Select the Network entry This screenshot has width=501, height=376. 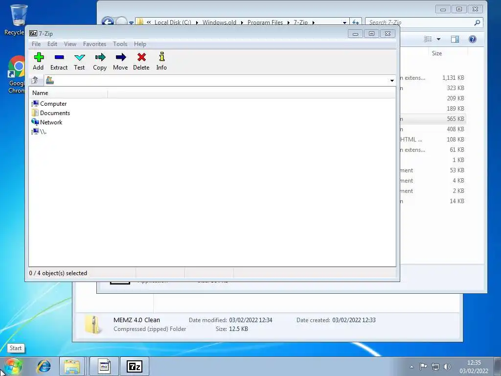click(47, 122)
